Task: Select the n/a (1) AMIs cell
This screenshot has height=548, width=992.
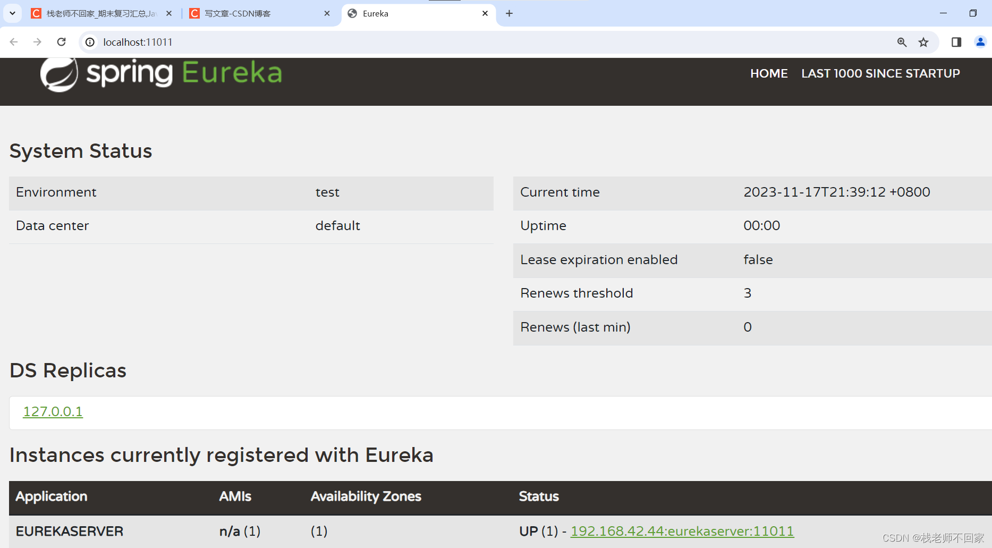Action: pyautogui.click(x=240, y=531)
